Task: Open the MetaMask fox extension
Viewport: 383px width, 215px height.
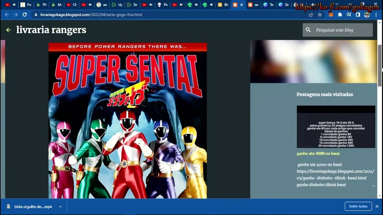Action: click(x=331, y=15)
